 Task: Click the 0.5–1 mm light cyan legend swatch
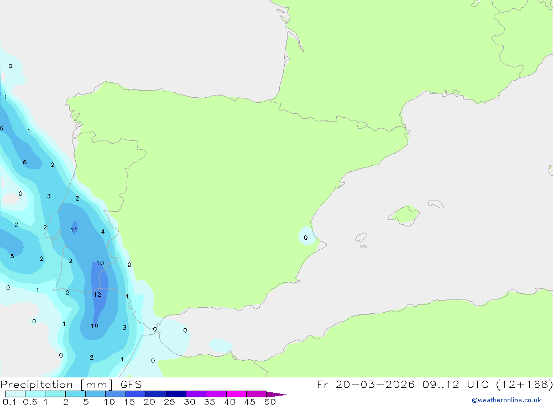click(x=35, y=394)
